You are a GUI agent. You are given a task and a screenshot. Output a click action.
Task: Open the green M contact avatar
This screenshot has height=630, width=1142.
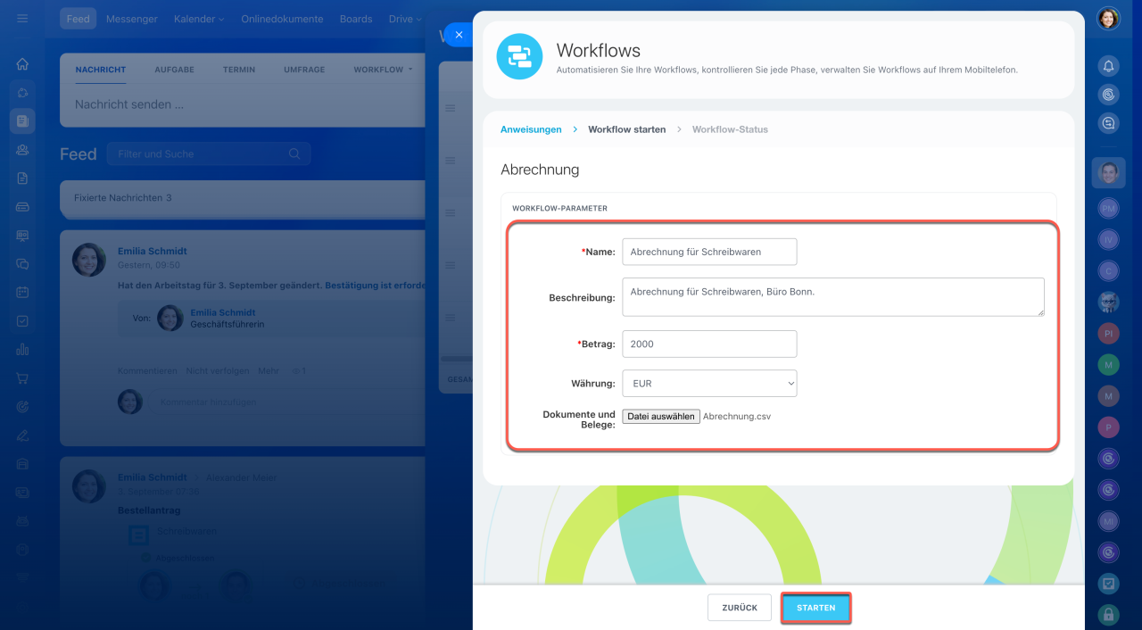click(1108, 364)
